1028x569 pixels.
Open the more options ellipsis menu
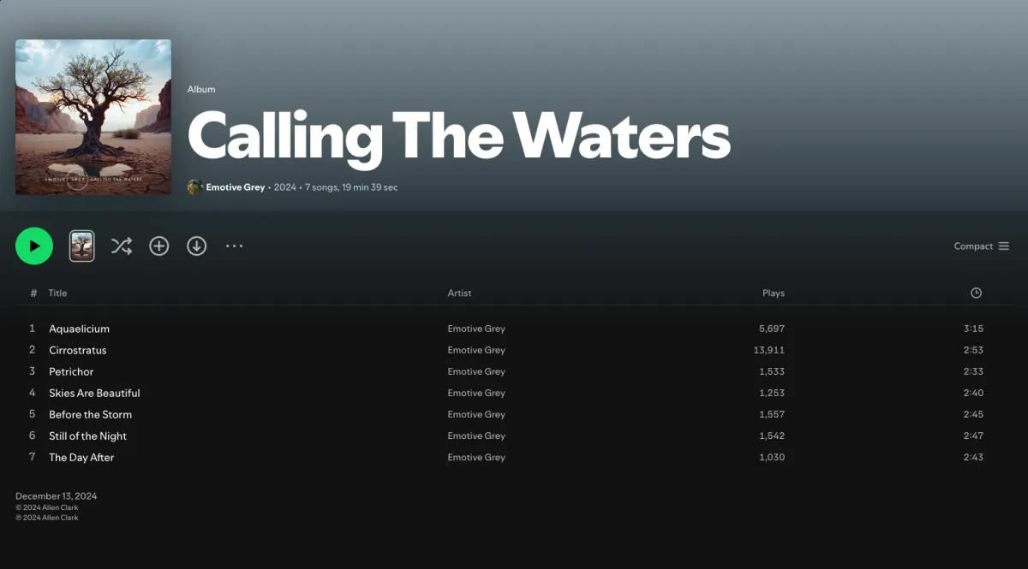(235, 246)
